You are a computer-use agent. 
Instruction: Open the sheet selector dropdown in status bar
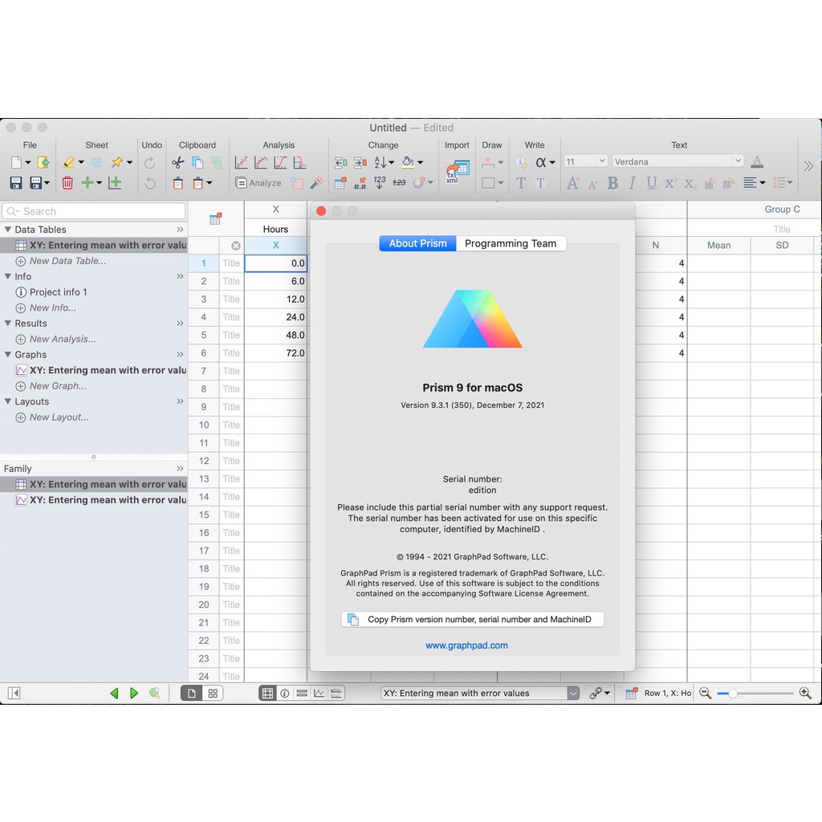pos(573,694)
